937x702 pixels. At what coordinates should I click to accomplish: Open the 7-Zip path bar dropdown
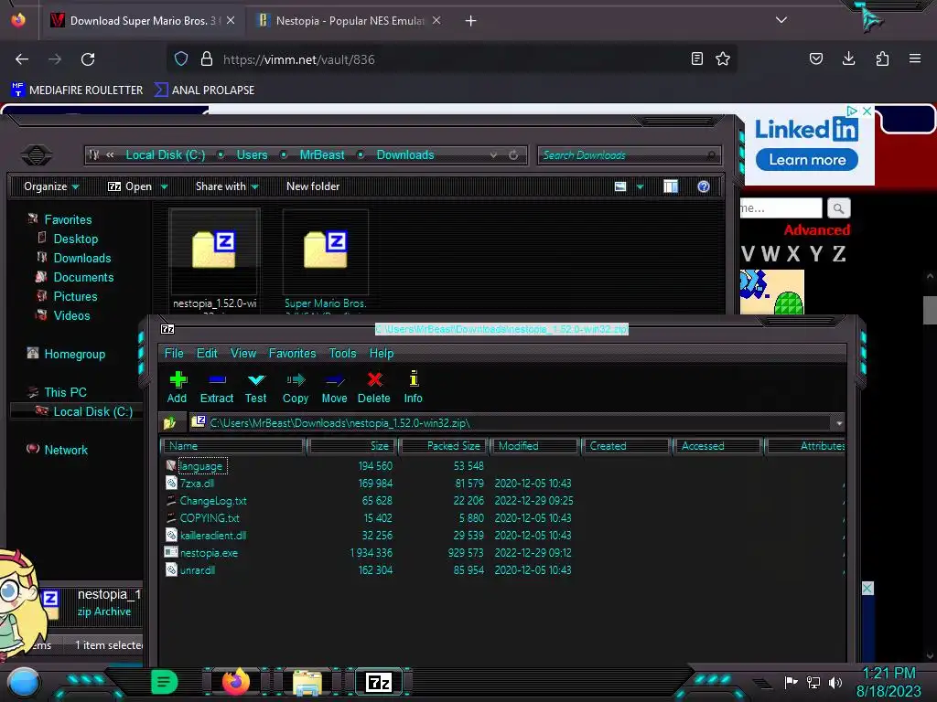[839, 423]
